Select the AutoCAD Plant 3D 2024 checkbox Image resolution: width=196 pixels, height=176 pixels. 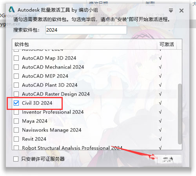pos(16,85)
